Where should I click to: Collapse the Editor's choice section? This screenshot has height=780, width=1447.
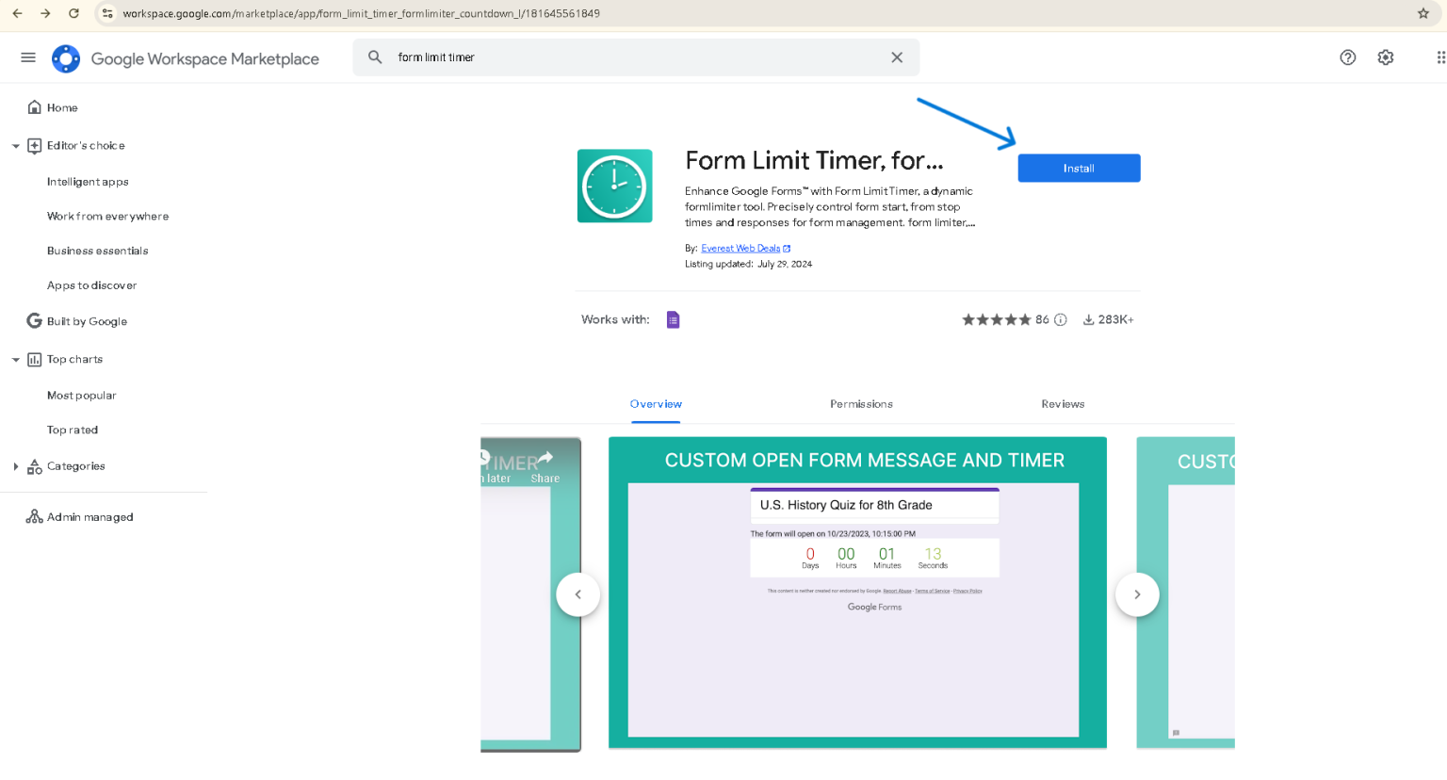click(15, 145)
